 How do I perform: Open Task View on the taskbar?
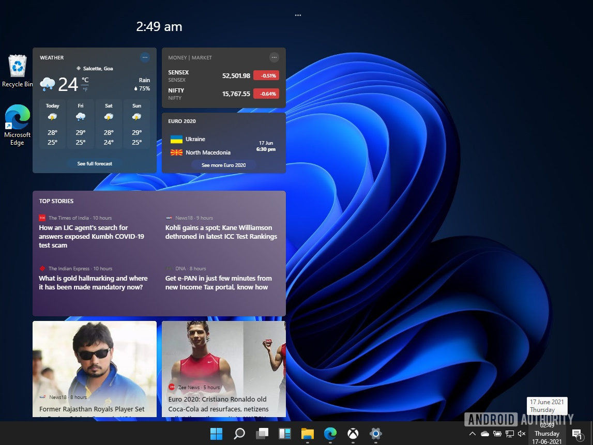[x=262, y=434]
